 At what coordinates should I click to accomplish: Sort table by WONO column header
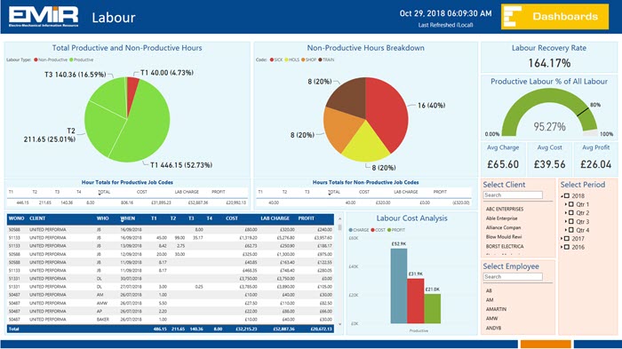[16, 218]
